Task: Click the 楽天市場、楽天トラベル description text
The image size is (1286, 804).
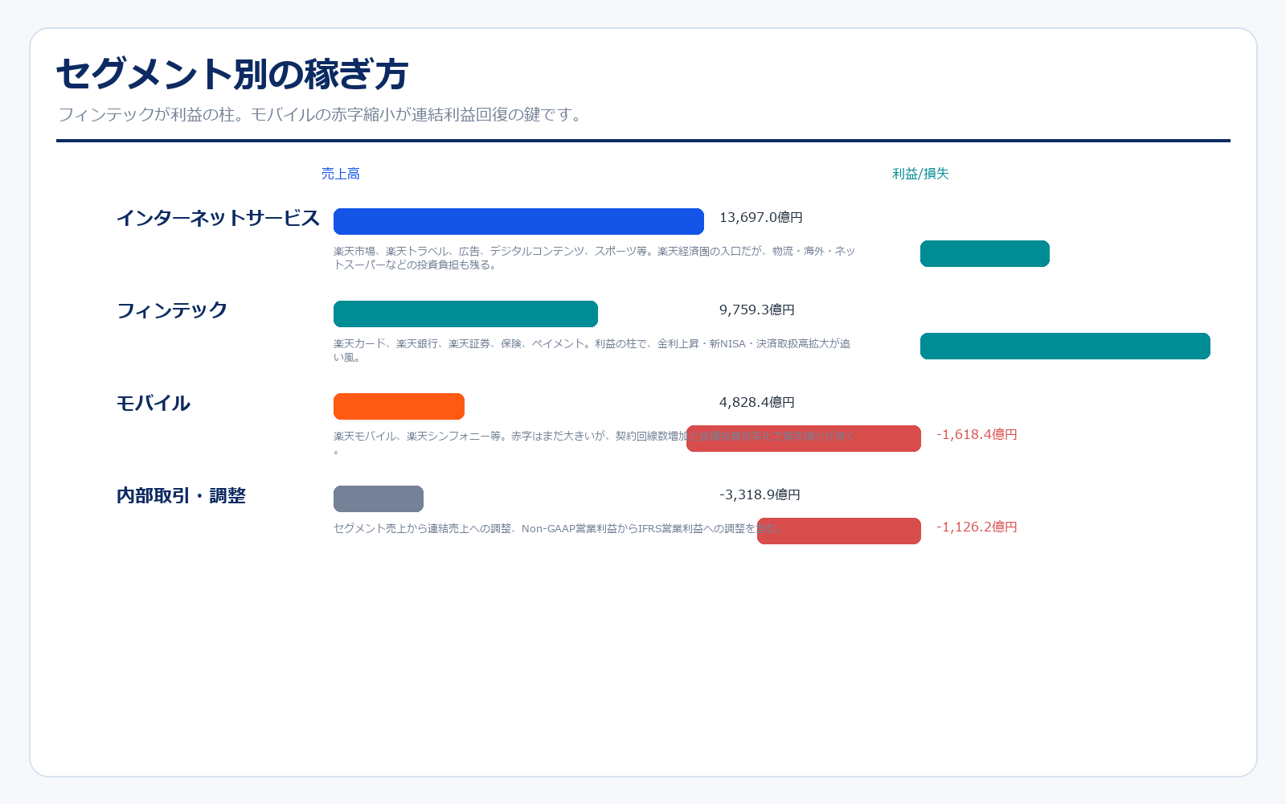Action: [595, 257]
